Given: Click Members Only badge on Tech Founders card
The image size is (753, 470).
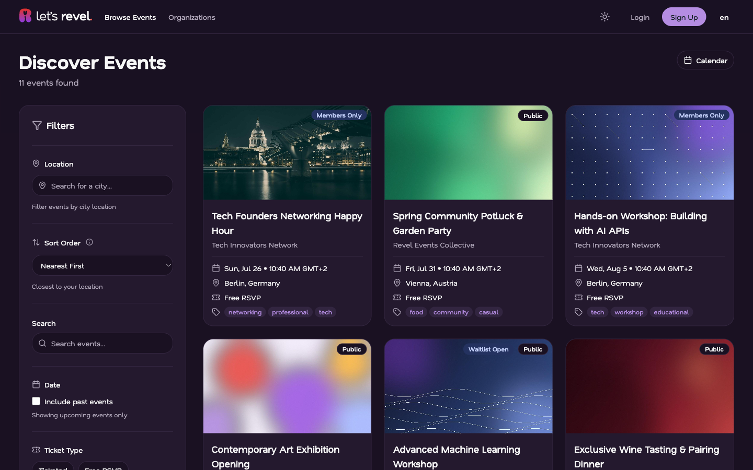Looking at the screenshot, I should 339,115.
